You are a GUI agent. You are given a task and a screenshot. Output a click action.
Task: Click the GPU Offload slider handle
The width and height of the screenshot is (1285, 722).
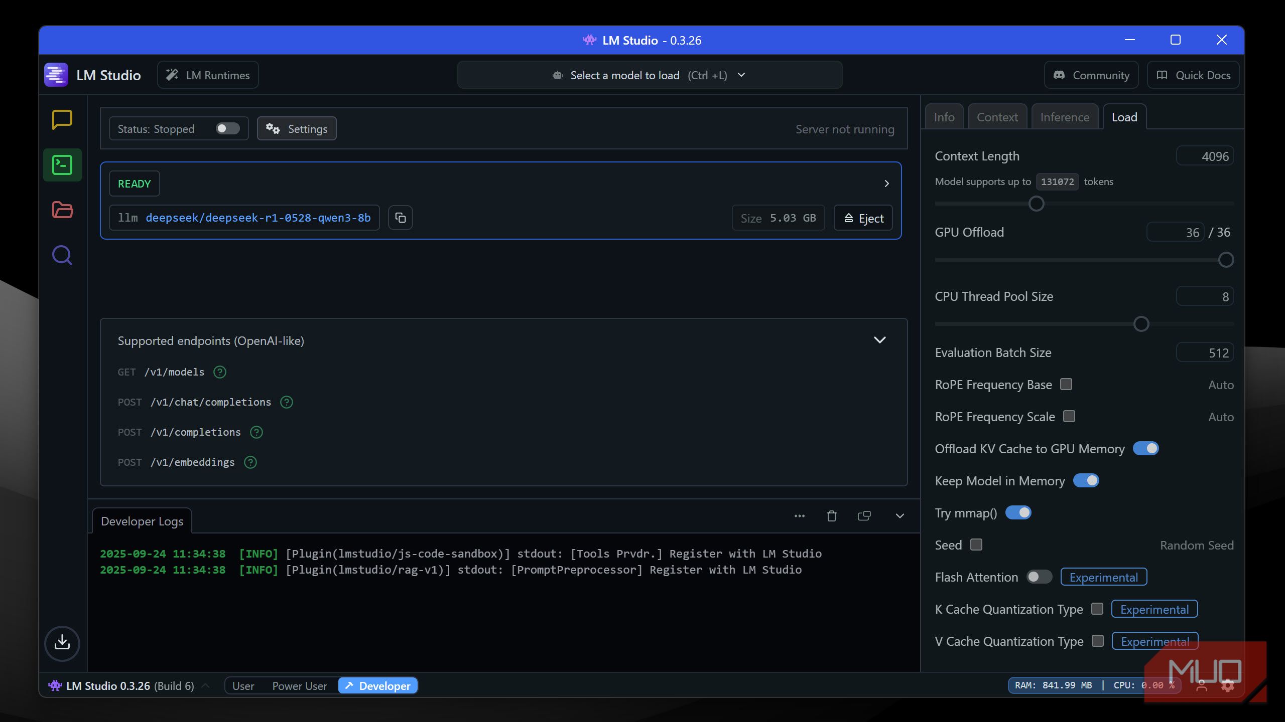[1226, 260]
